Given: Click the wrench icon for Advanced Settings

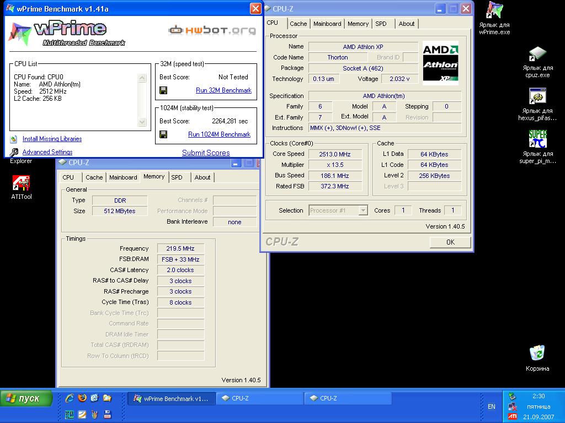Looking at the screenshot, I should (14, 152).
